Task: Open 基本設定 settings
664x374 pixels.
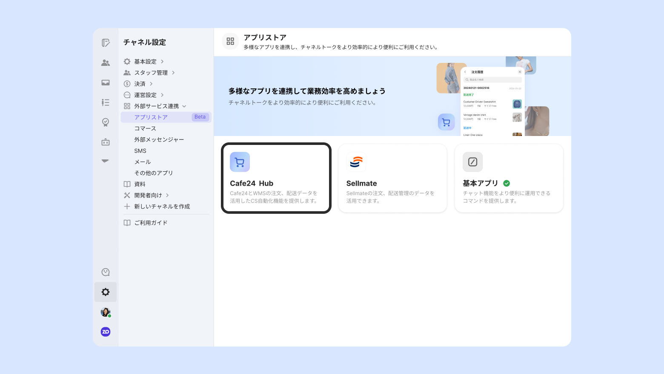Action: point(146,62)
